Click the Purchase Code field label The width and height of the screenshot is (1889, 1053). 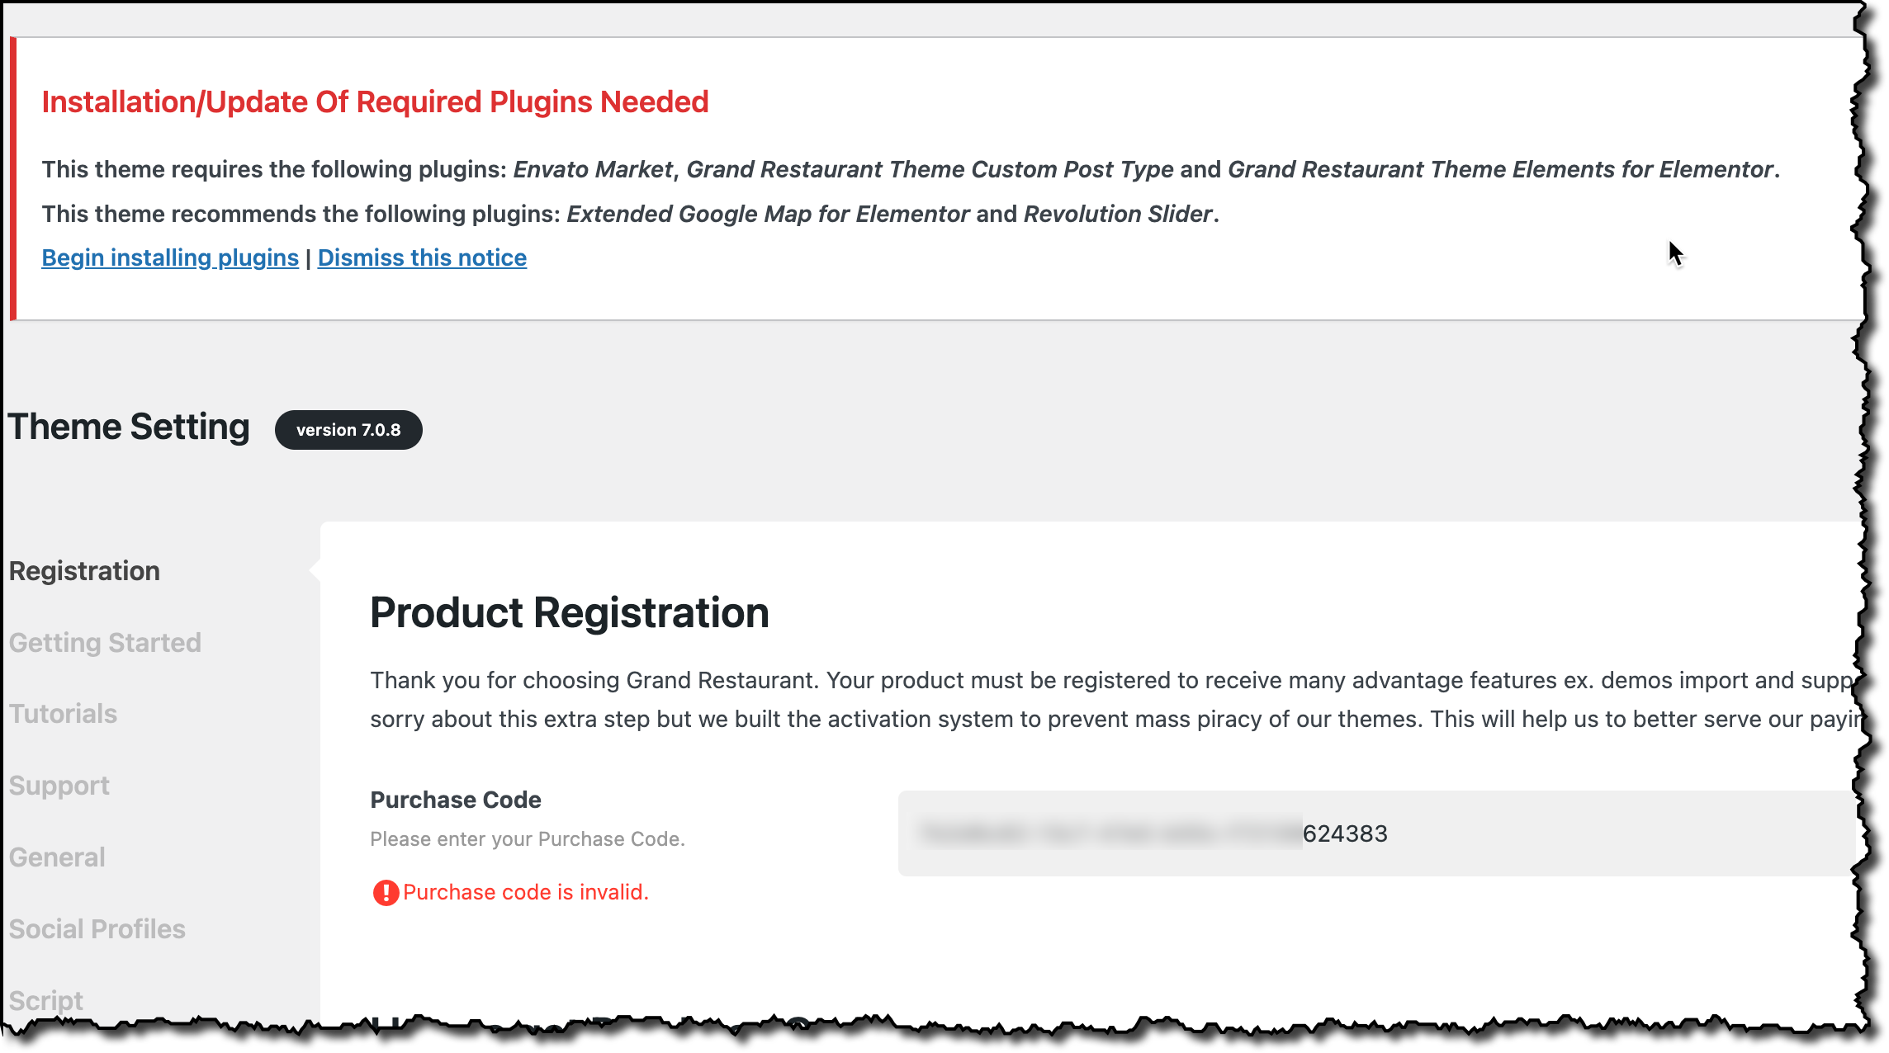coord(456,800)
